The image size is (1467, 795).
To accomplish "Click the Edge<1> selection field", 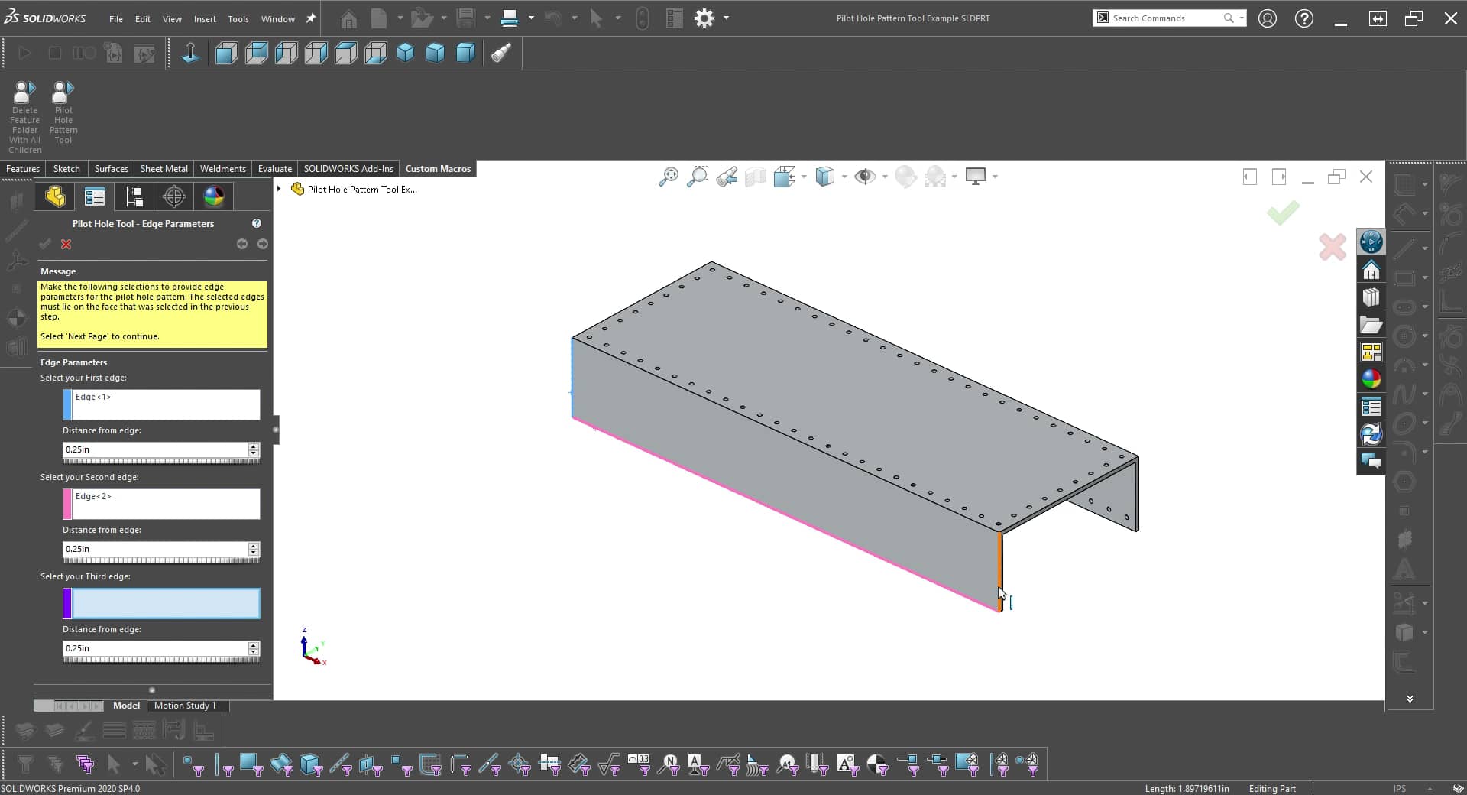I will (160, 404).
